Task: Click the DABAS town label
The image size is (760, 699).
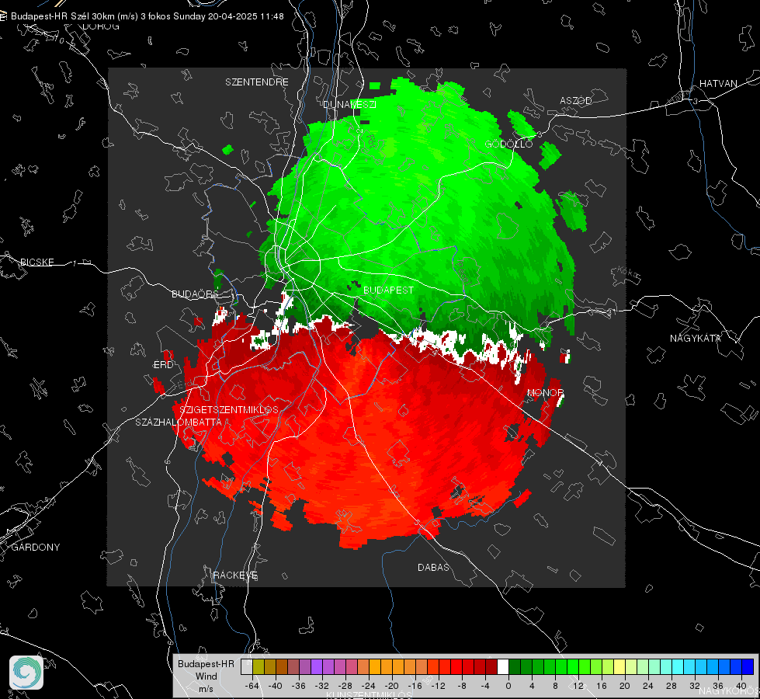Action: pyautogui.click(x=434, y=567)
